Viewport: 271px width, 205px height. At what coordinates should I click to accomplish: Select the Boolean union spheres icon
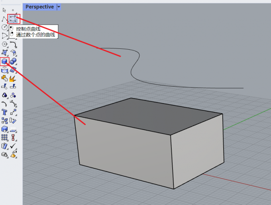(x=13, y=61)
